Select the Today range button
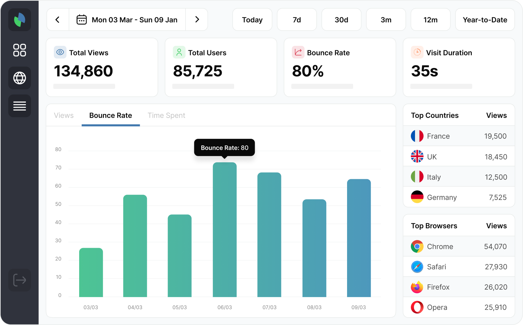 pyautogui.click(x=252, y=20)
